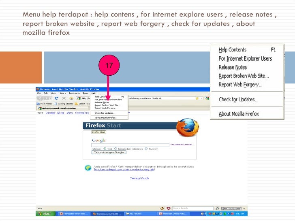Screen dimensions: 295x221
Task: Choose Report Broken Web Site in the small Help dropdown
Action: (x=107, y=105)
